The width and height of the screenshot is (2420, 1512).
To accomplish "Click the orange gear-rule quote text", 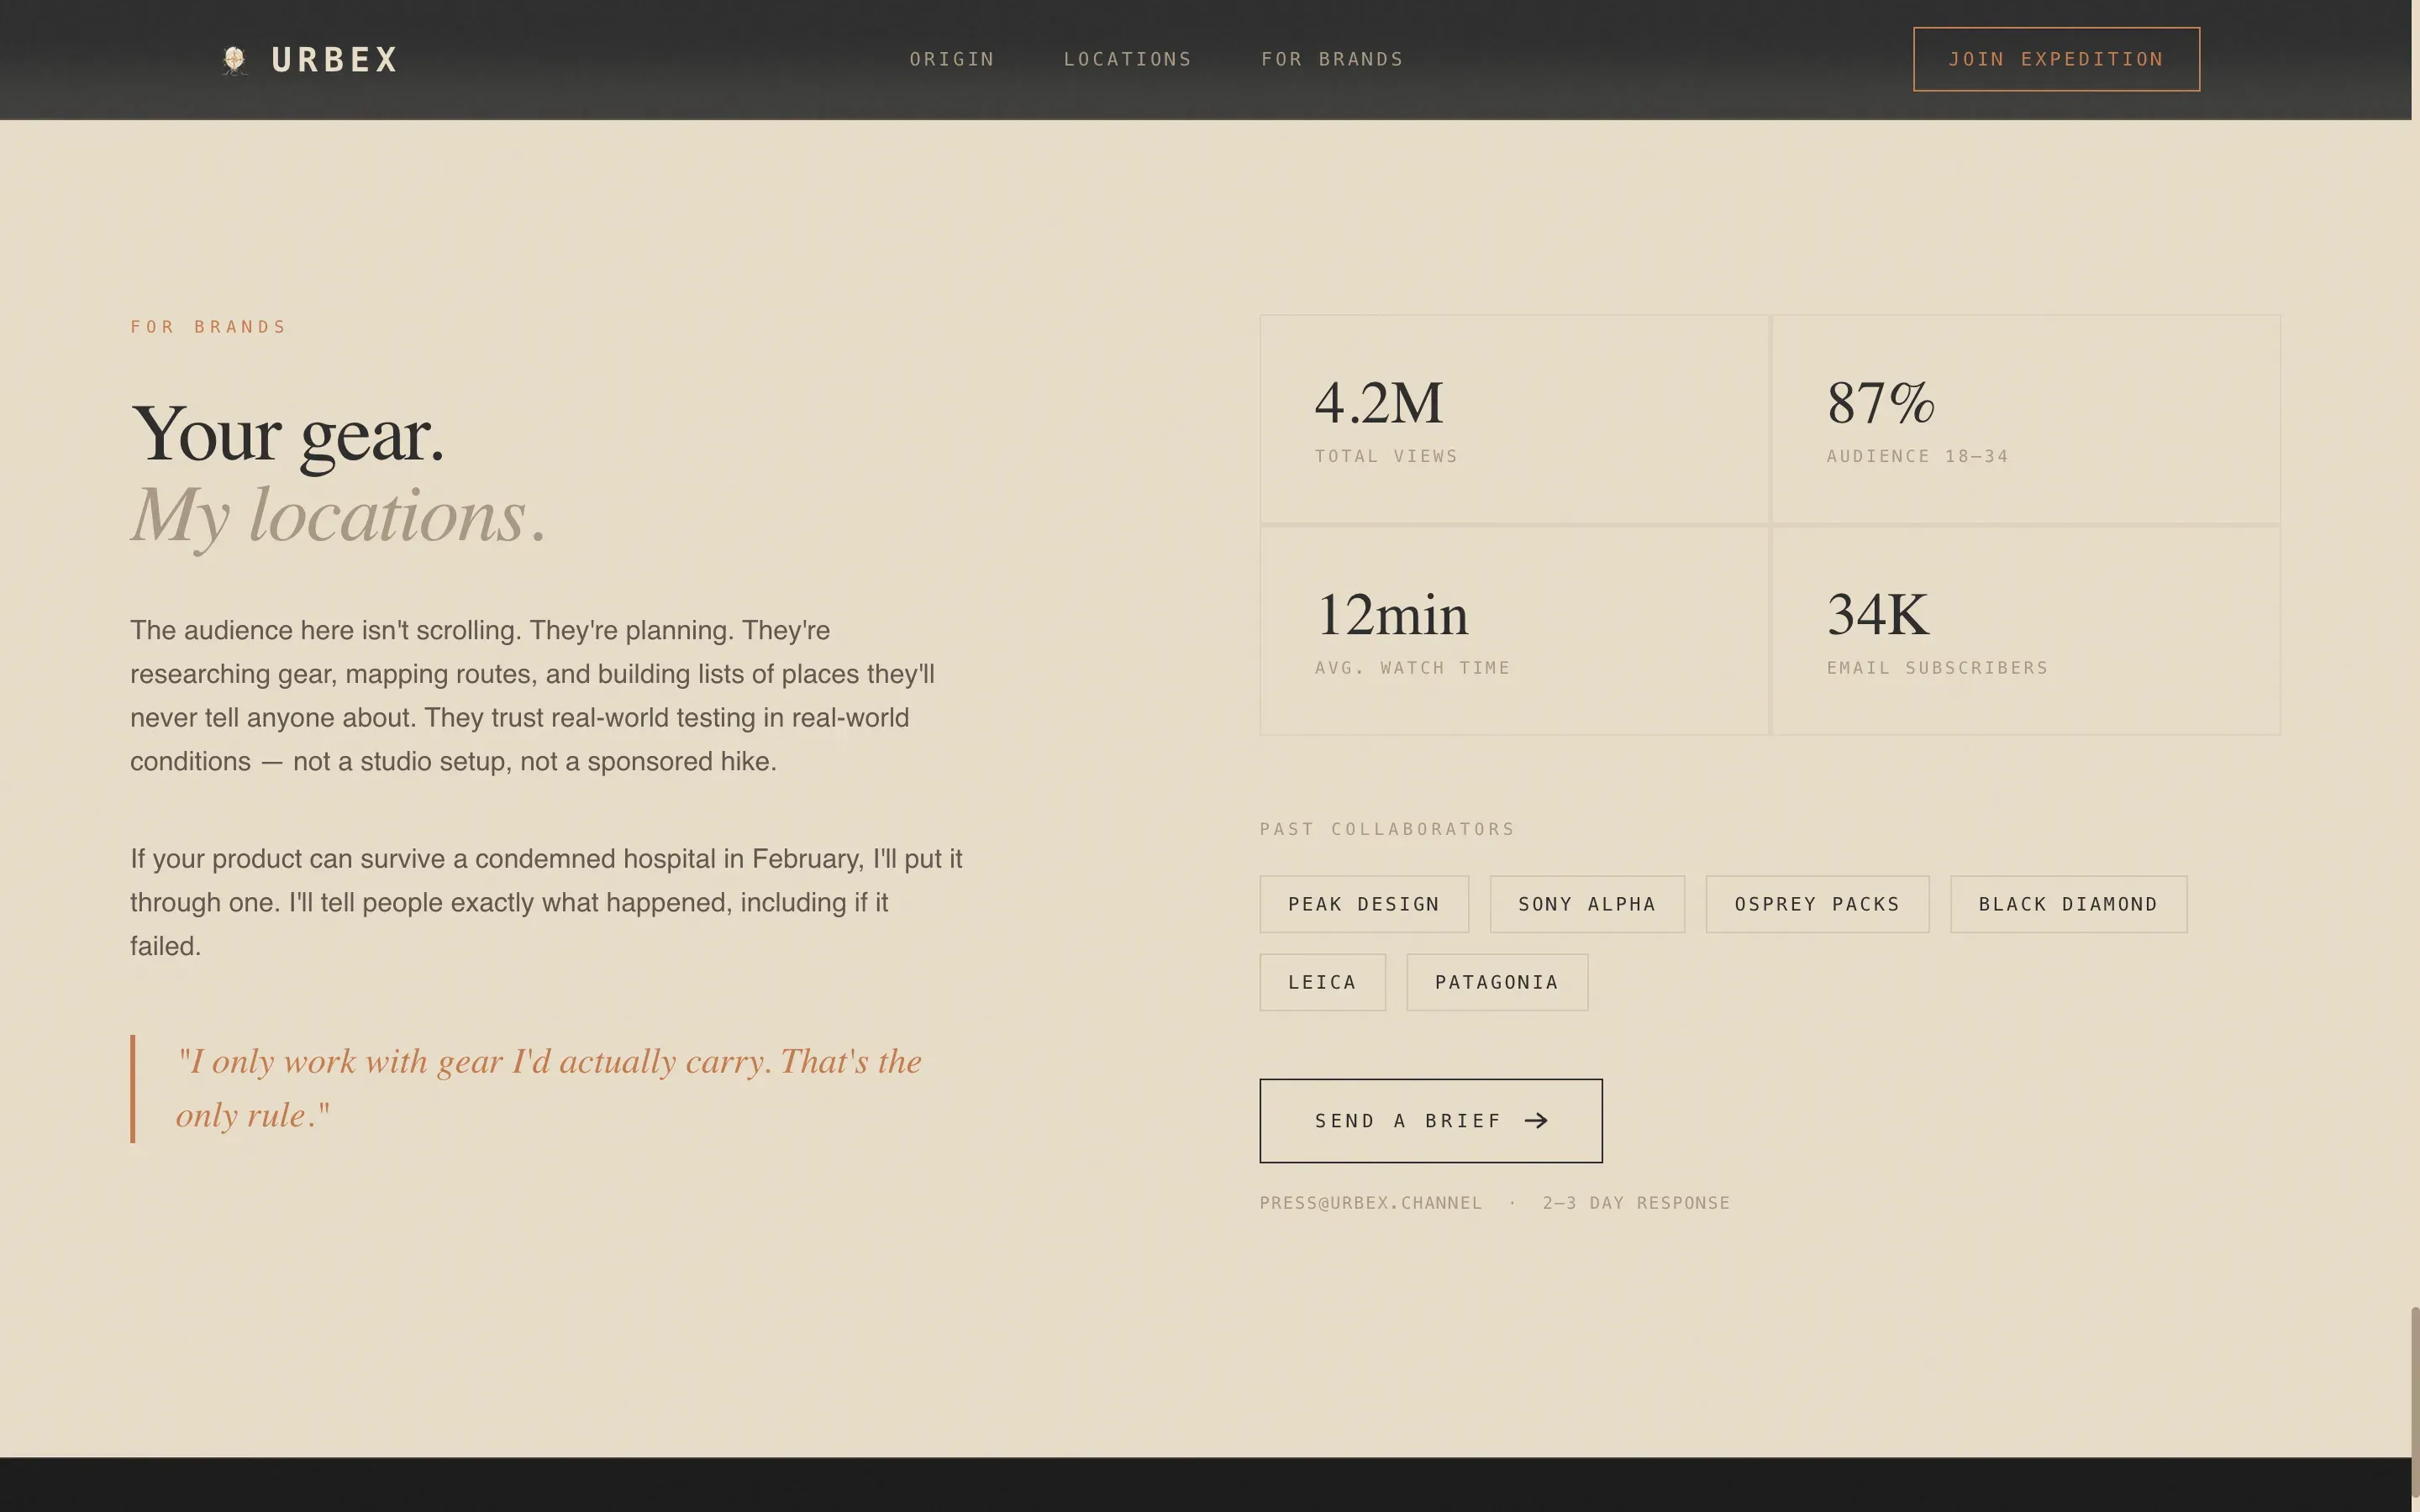I will pos(548,1088).
